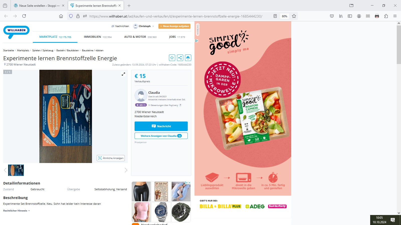Expand Rechtlicher Hinweis section
This screenshot has width=401, height=225.
click(17, 211)
